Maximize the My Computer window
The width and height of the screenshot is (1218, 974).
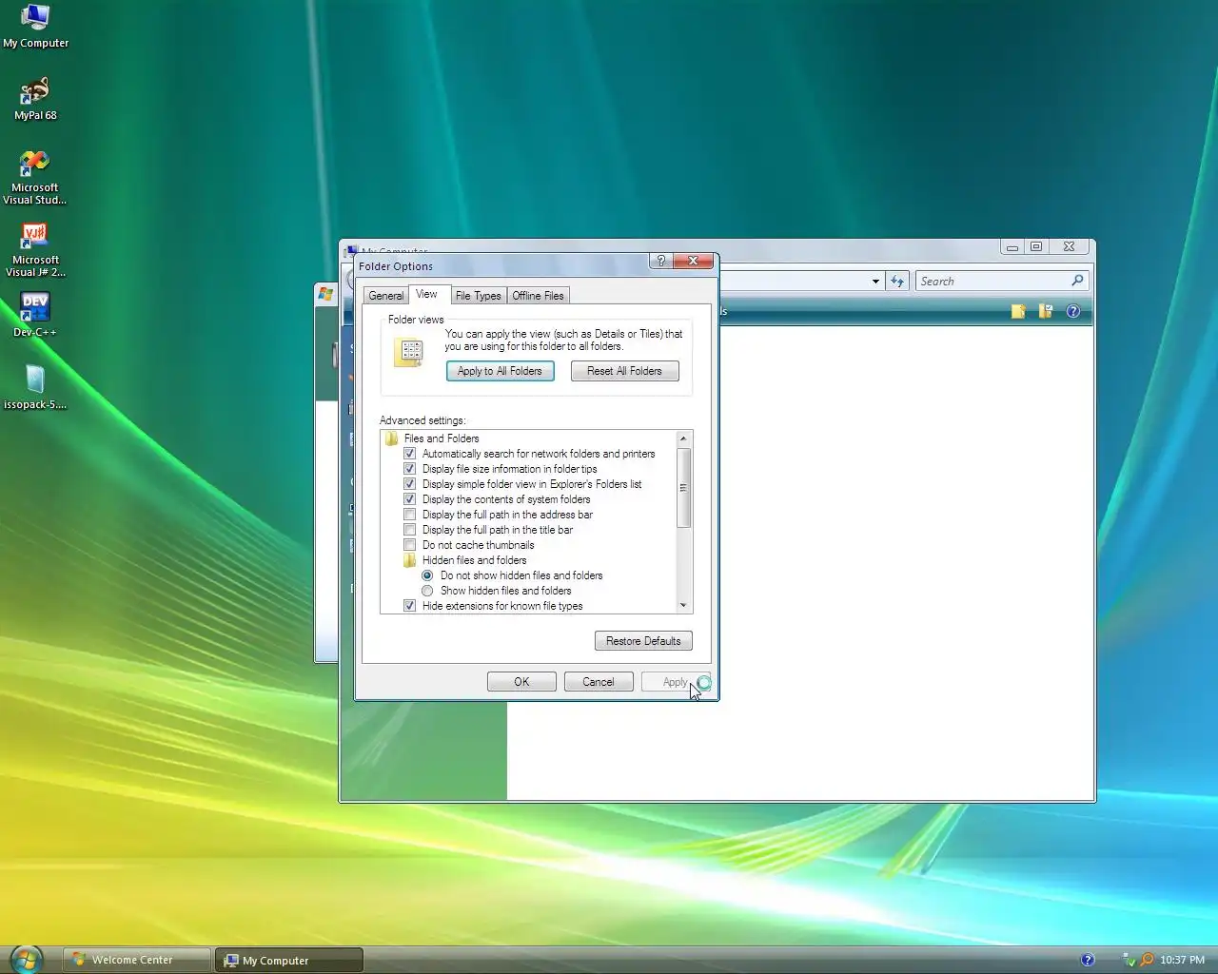(1036, 246)
